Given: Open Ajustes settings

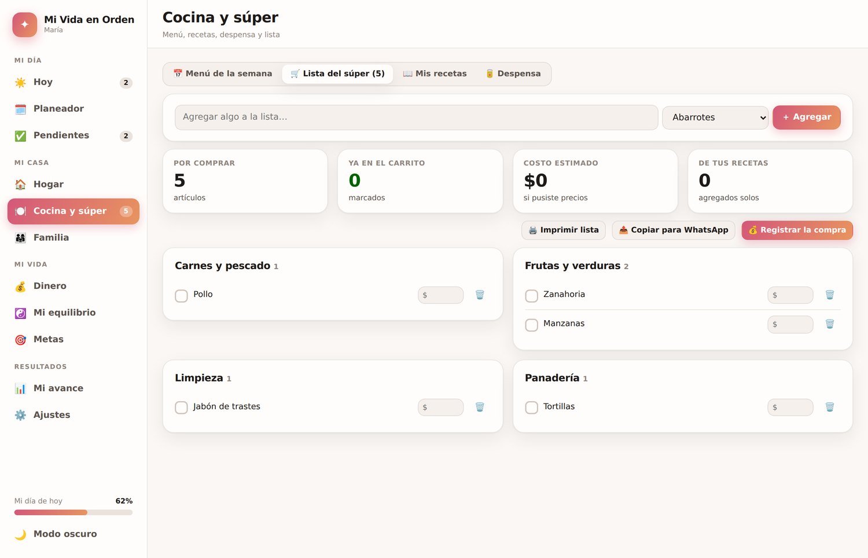Looking at the screenshot, I should (73, 415).
